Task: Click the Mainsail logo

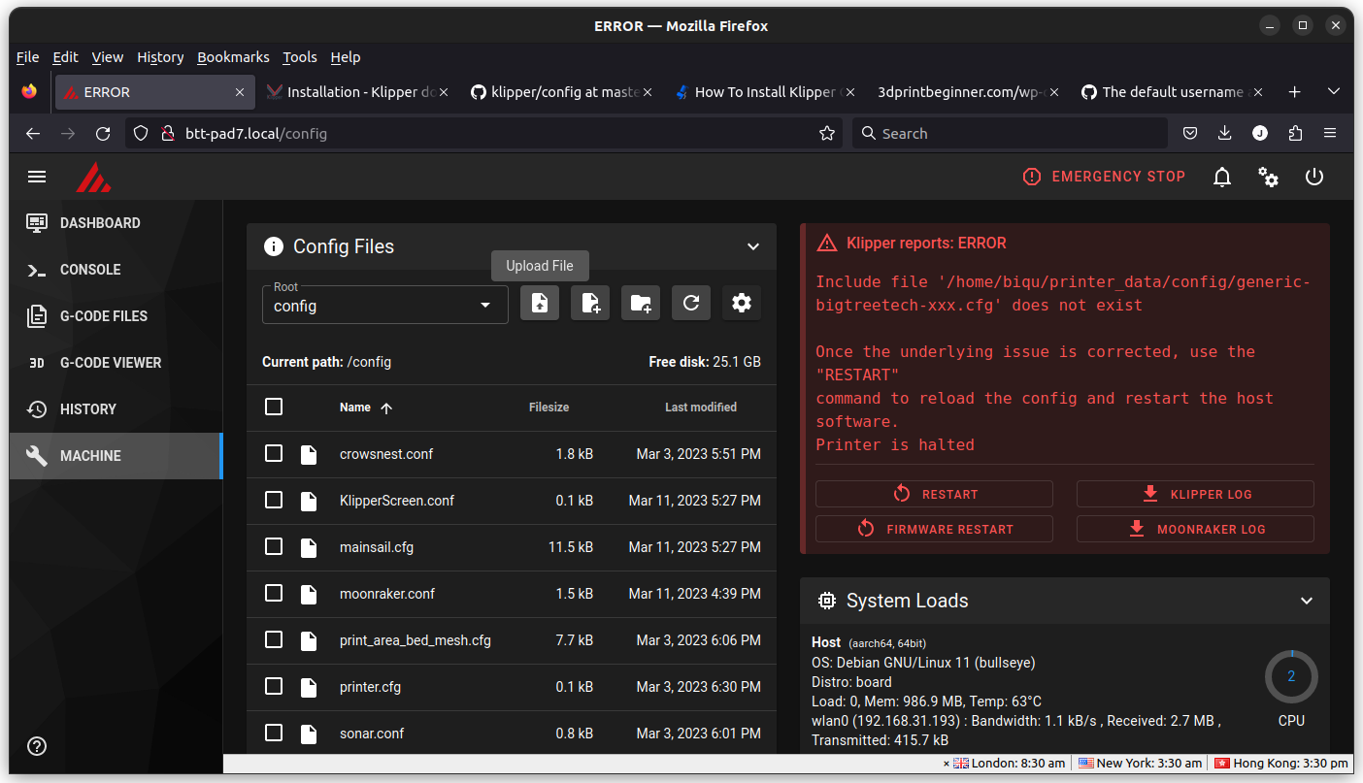Action: 93,177
